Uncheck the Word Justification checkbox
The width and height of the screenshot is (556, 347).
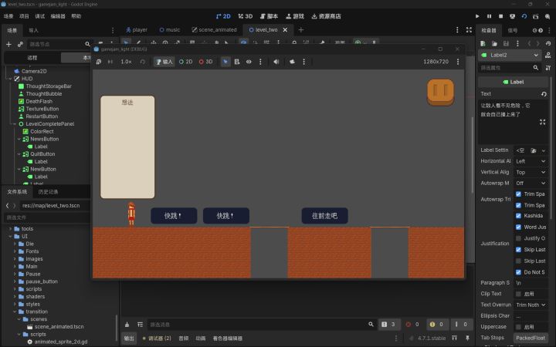pyautogui.click(x=518, y=227)
